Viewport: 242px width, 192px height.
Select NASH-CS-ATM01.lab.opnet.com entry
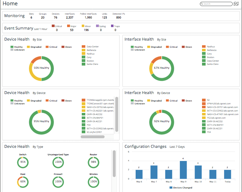click(x=220, y=114)
